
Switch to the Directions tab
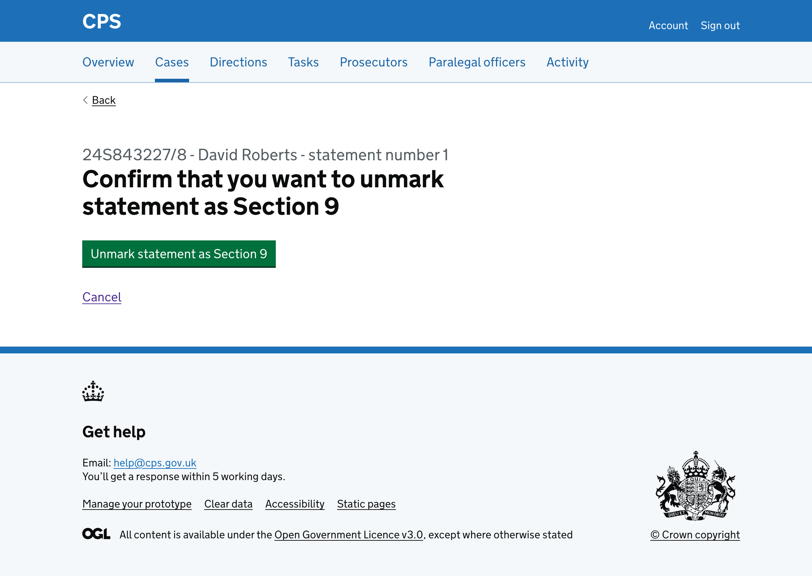pos(238,62)
